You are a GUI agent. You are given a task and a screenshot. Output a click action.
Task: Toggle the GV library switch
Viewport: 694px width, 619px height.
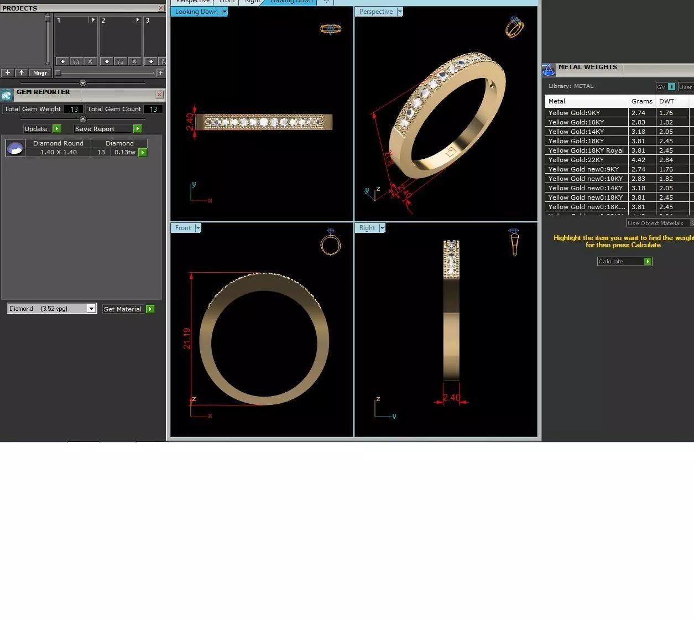(666, 87)
